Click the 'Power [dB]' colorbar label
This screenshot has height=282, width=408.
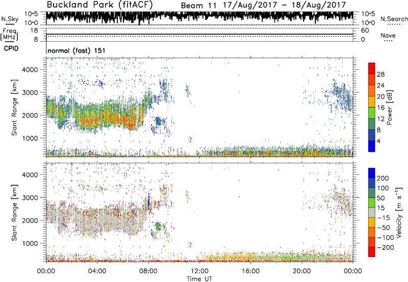(x=389, y=107)
